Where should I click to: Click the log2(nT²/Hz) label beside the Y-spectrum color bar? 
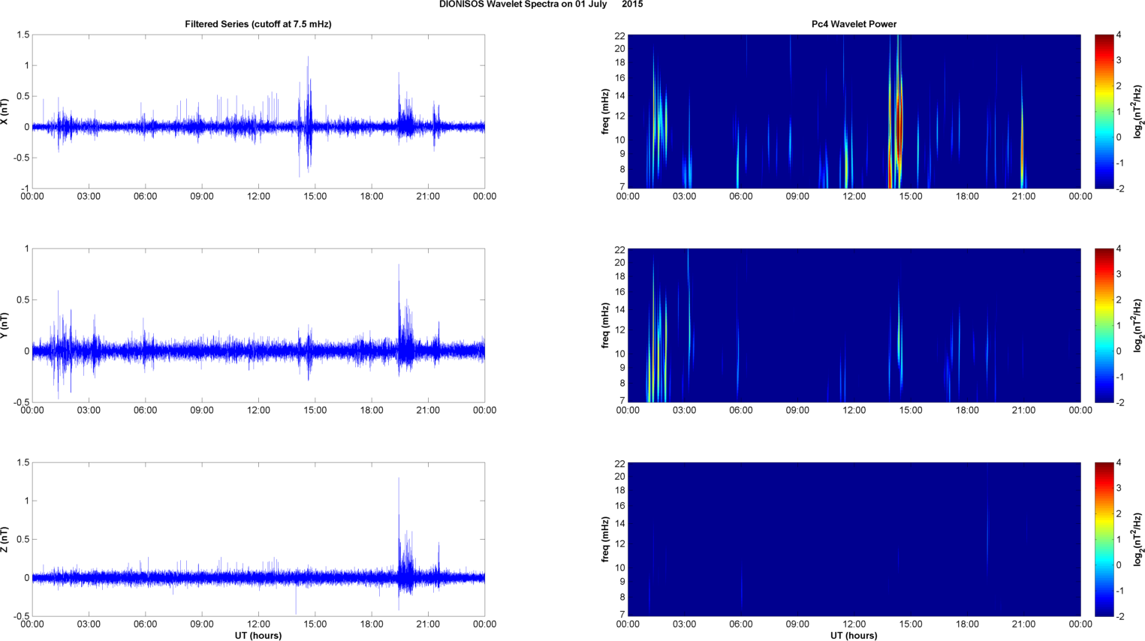point(1138,326)
